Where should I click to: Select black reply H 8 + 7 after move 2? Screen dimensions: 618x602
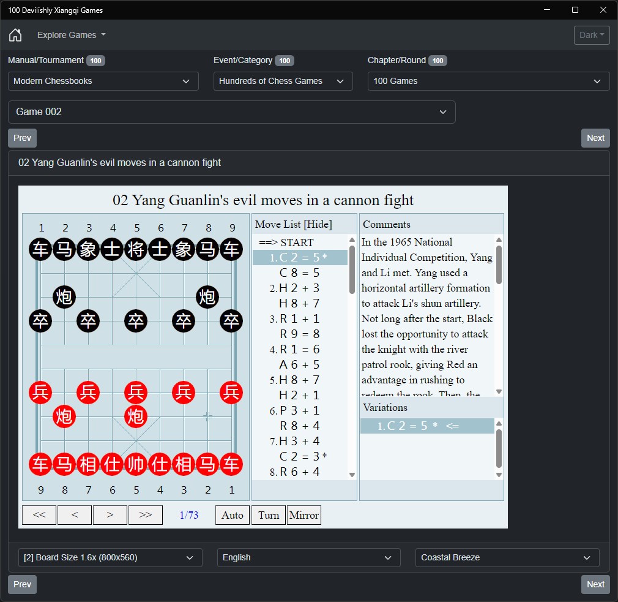(300, 303)
